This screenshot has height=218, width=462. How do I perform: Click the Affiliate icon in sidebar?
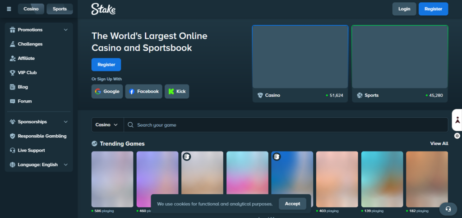click(x=12, y=58)
